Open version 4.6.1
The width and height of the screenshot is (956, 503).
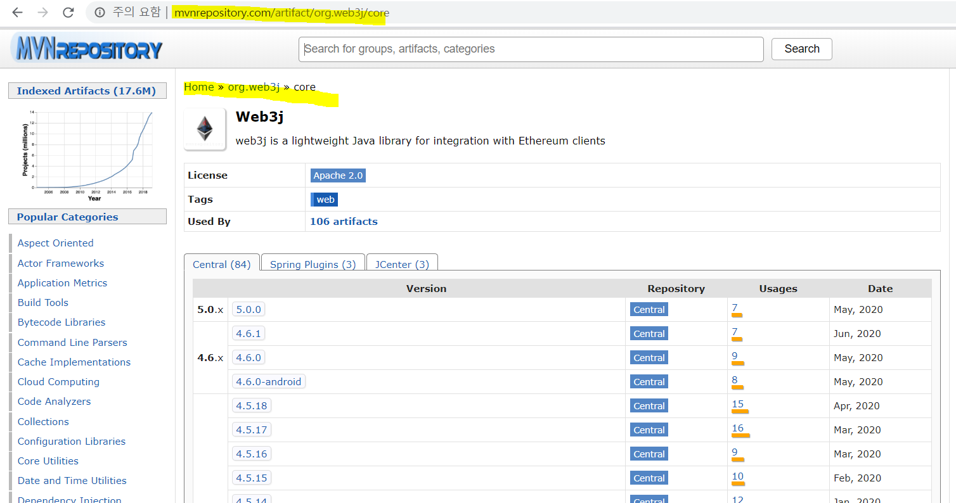tap(249, 334)
